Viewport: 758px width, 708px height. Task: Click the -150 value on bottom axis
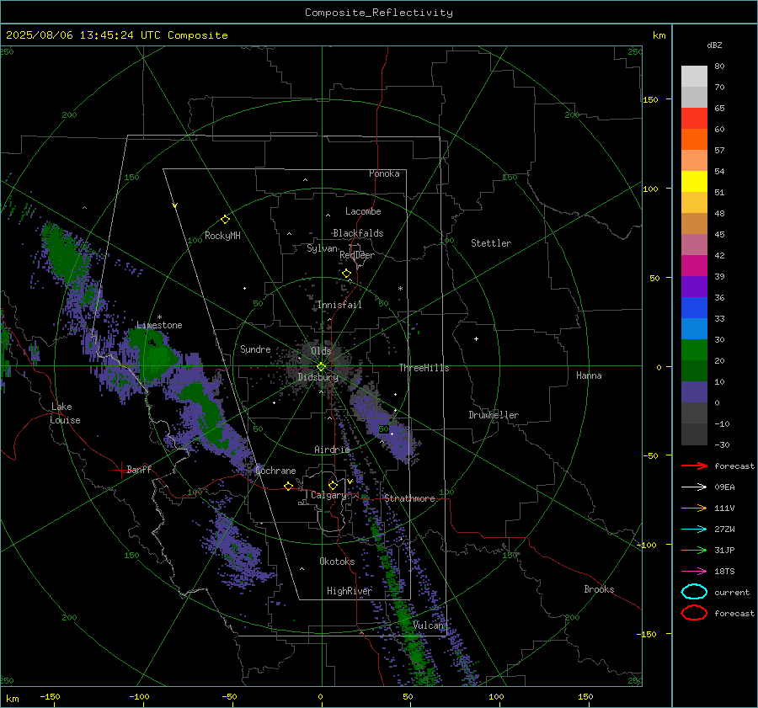50,696
